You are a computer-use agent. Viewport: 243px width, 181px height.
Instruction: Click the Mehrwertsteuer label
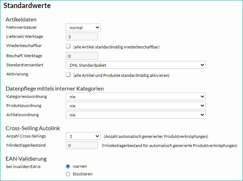[x=22, y=27]
